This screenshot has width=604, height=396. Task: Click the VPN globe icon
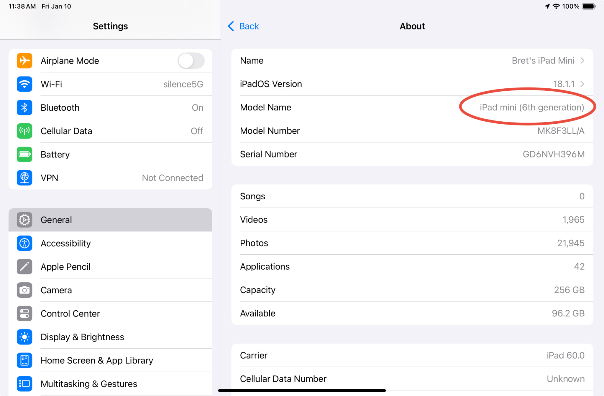coord(24,178)
